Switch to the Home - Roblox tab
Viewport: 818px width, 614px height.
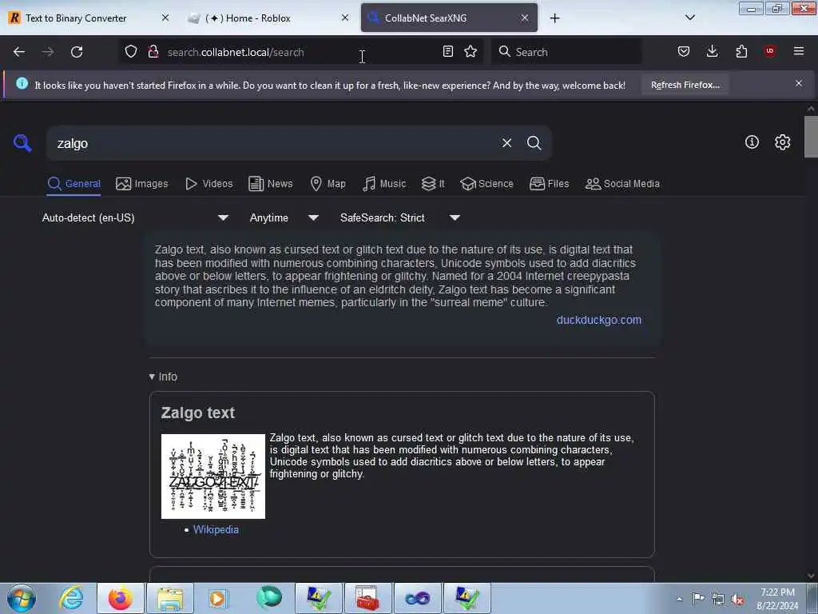[x=248, y=18]
